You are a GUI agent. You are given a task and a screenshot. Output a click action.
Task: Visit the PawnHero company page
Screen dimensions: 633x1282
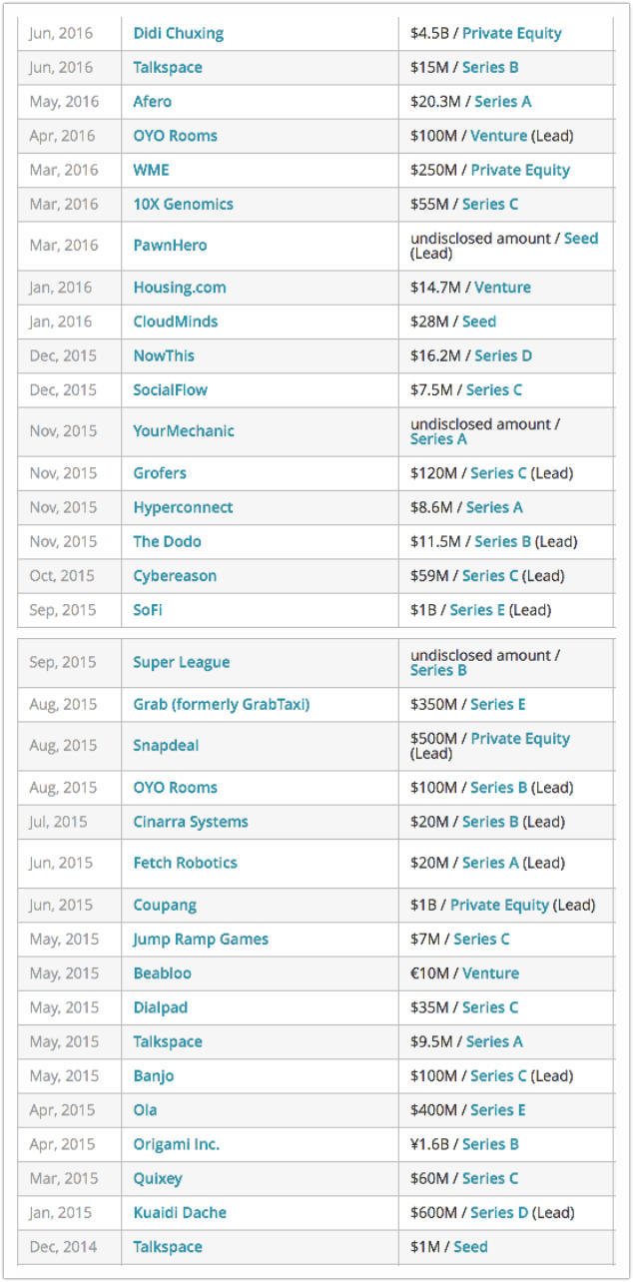[170, 245]
